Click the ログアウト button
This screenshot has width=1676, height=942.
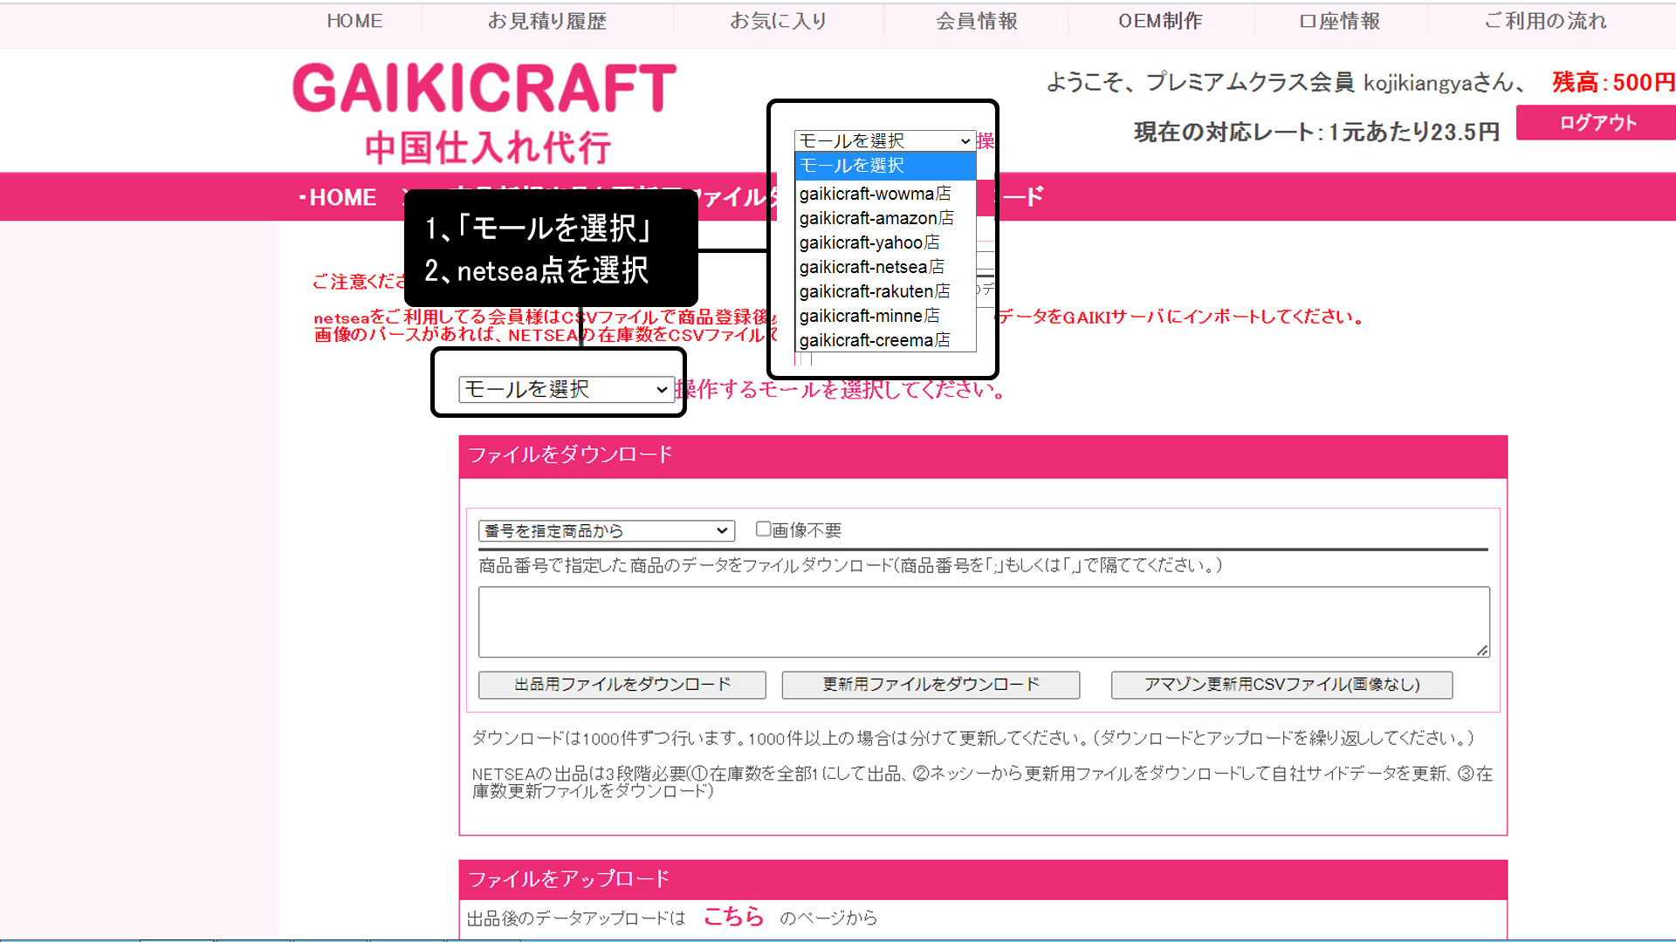point(1597,123)
